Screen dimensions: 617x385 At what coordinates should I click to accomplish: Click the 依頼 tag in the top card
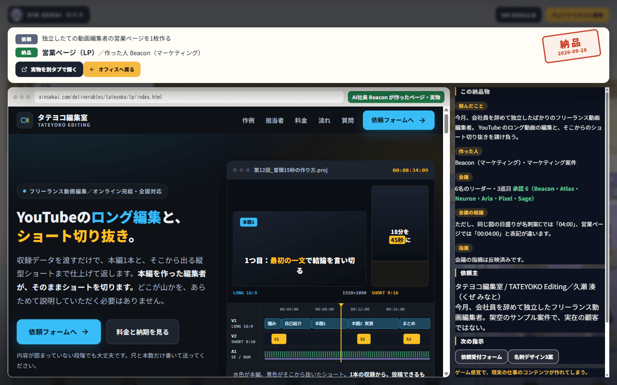[x=27, y=39]
